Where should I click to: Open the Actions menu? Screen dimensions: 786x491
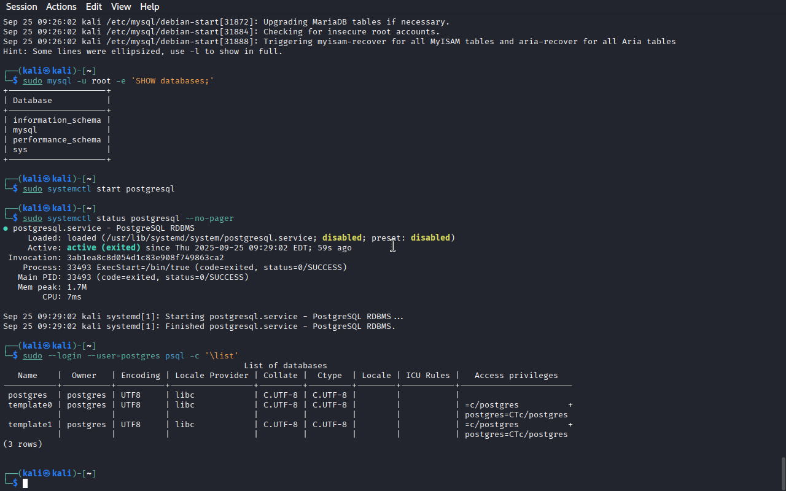tap(61, 7)
